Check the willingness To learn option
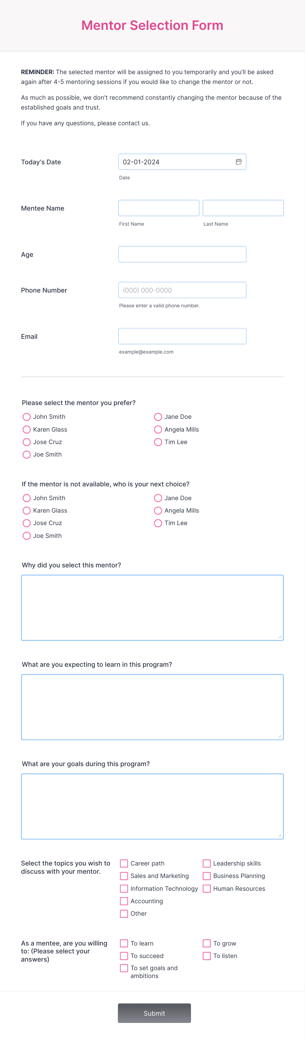305x1039 pixels. tap(124, 943)
